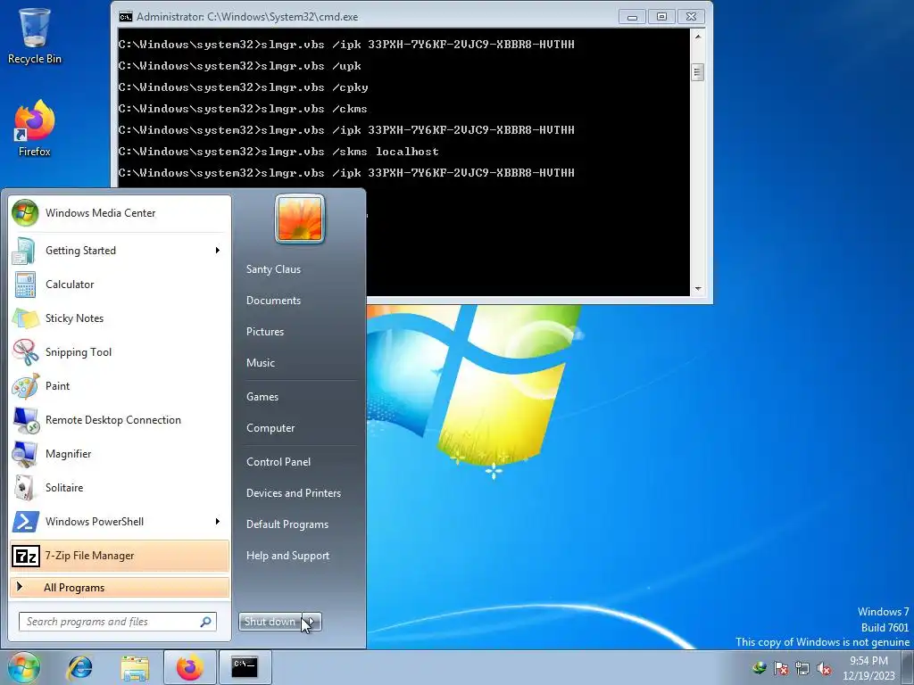This screenshot has height=685, width=914.
Task: Open muted volume tray icon
Action: (x=824, y=668)
